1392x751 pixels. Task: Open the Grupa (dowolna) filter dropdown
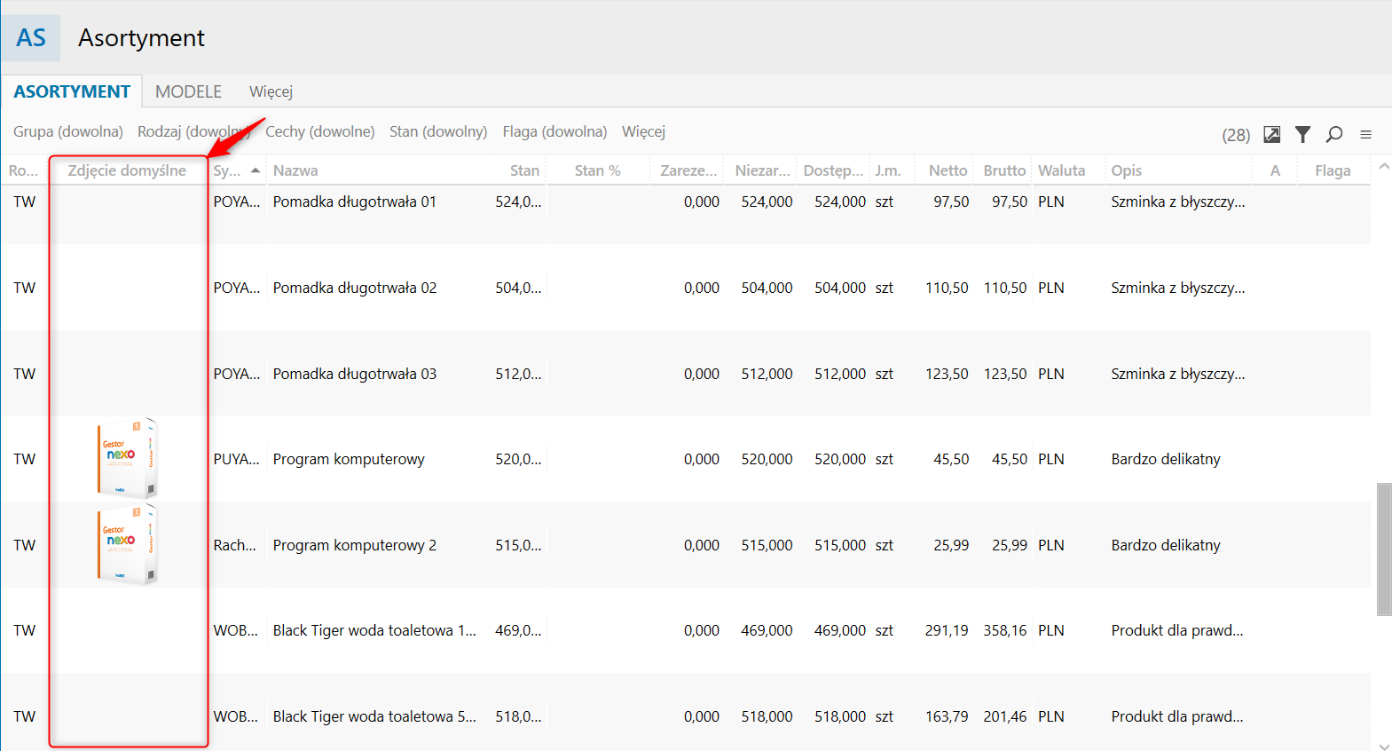67,131
